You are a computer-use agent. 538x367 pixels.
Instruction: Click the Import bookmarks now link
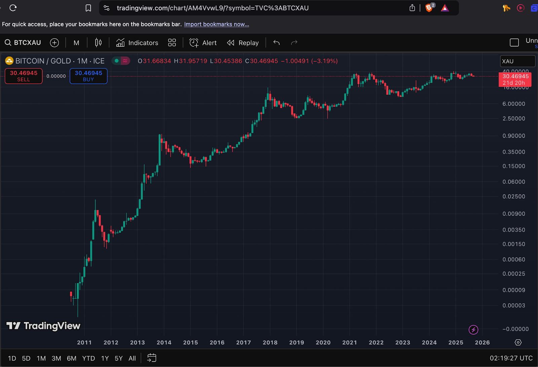[x=216, y=24]
